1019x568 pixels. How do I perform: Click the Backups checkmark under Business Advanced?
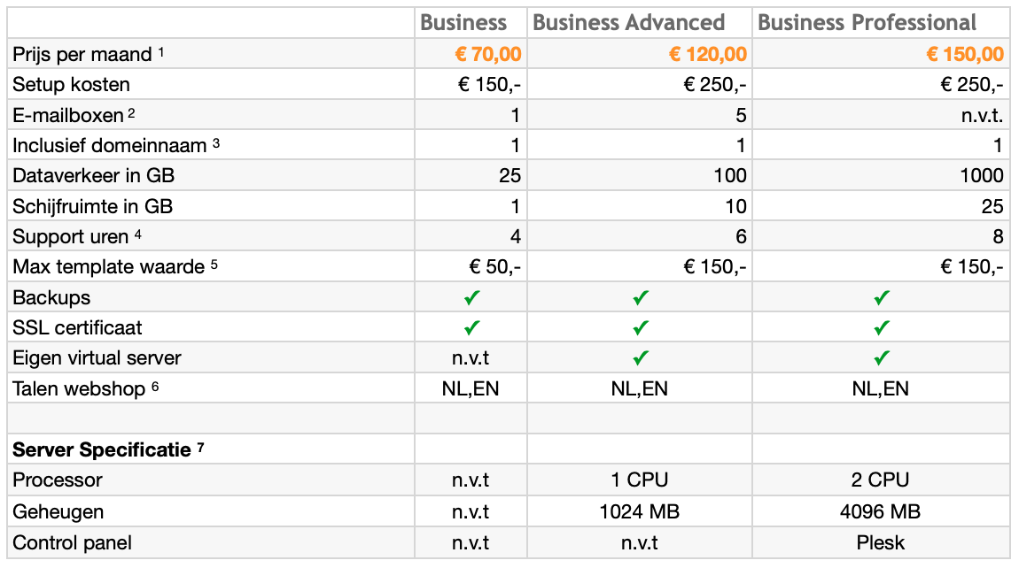(641, 298)
